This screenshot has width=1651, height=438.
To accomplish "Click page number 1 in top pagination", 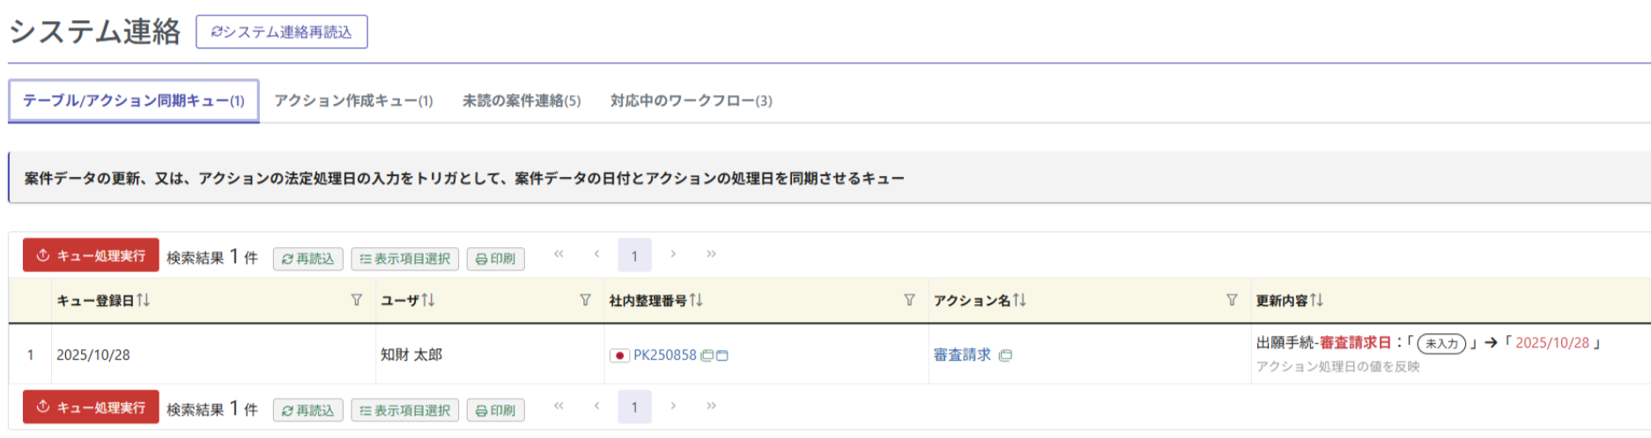I will tap(634, 256).
